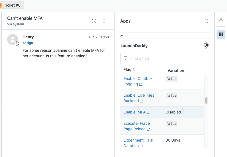Viewport: 227px width, 157px height.
Task: Refresh the Apps panel
Action: [x=207, y=21]
